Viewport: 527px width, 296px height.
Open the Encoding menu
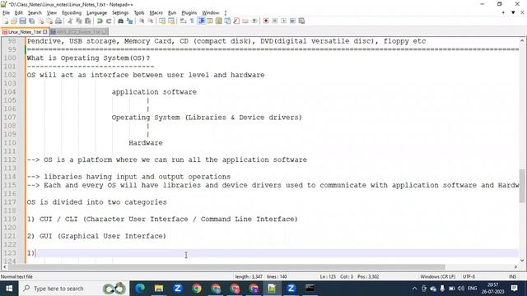click(72, 13)
